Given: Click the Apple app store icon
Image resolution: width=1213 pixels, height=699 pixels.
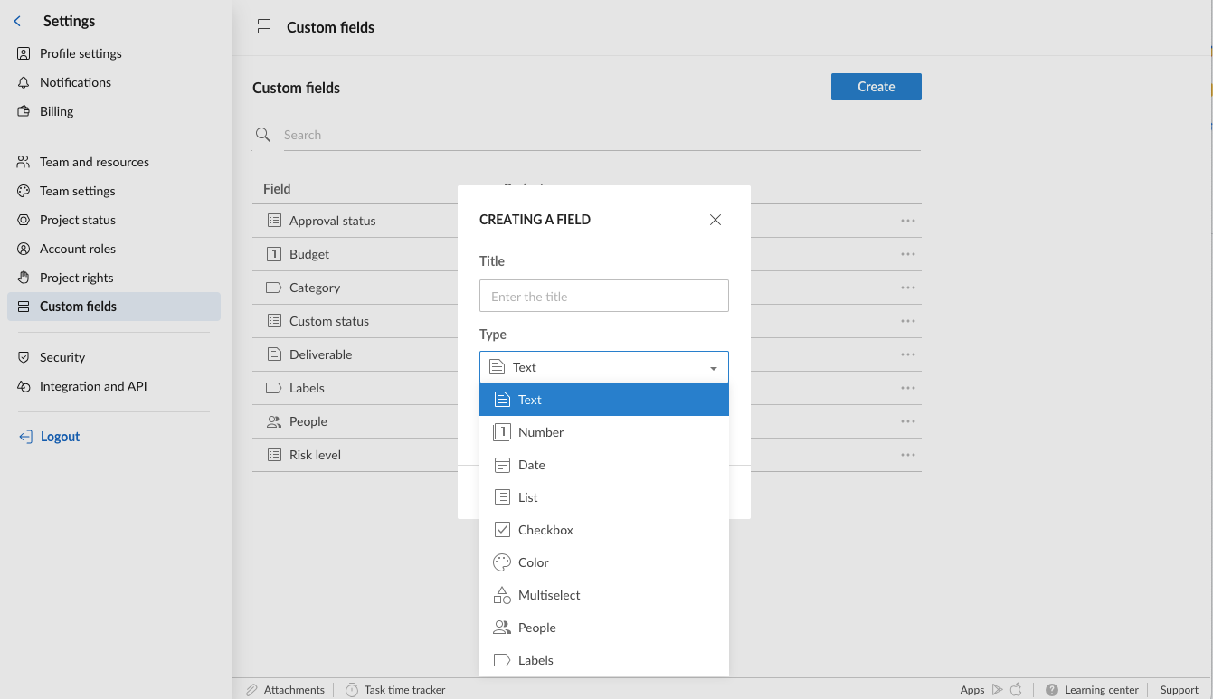Looking at the screenshot, I should coord(1016,690).
